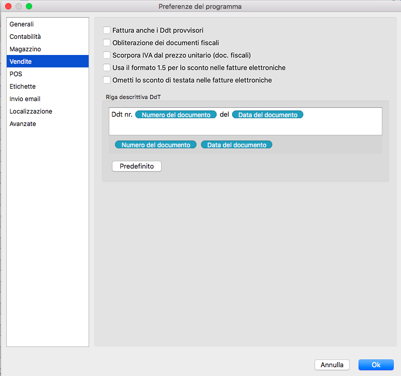Image resolution: width=401 pixels, height=376 pixels.
Task: Open the POS preferences section
Action: tap(16, 74)
